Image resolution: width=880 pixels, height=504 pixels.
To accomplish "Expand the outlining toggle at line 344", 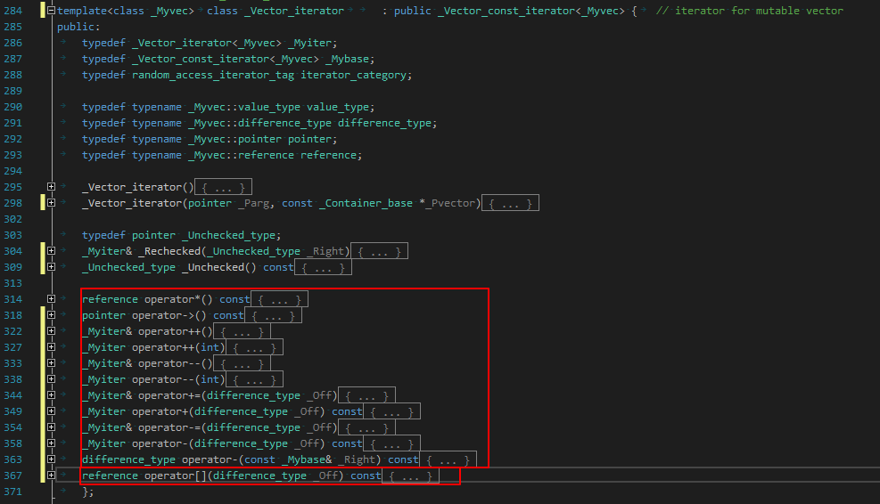I will [x=52, y=395].
